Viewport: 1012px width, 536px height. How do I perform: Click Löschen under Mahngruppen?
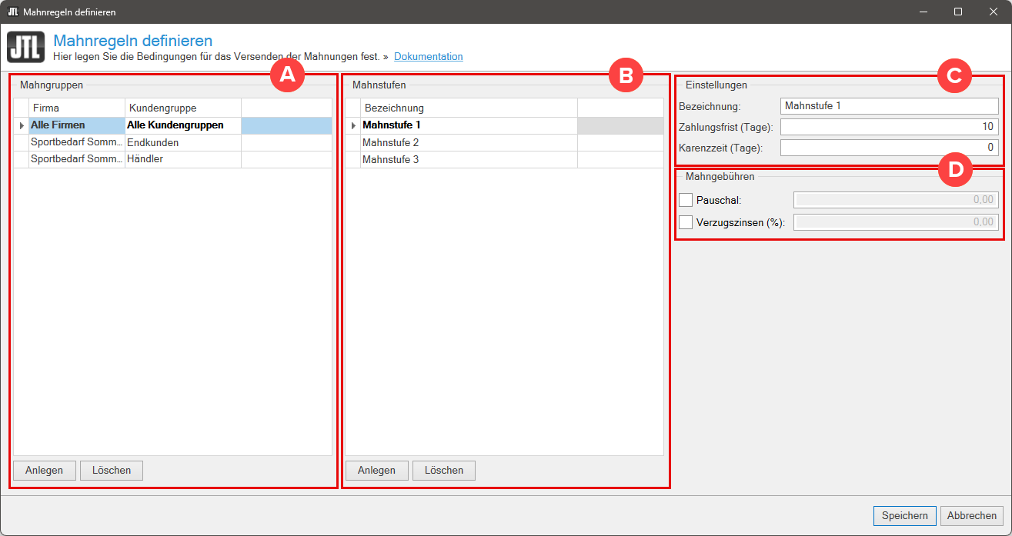(112, 471)
